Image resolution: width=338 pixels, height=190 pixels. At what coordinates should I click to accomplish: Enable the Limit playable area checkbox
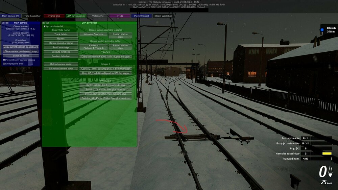pos(4,64)
